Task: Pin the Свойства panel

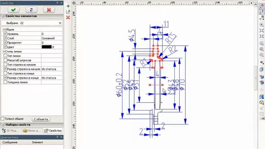Action: coord(57,3)
